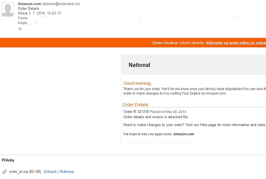This screenshot has height=179, width=266.
Task: Click the 'Zpráva obsahuje externí obrázky' warning text
Action: [179, 43]
